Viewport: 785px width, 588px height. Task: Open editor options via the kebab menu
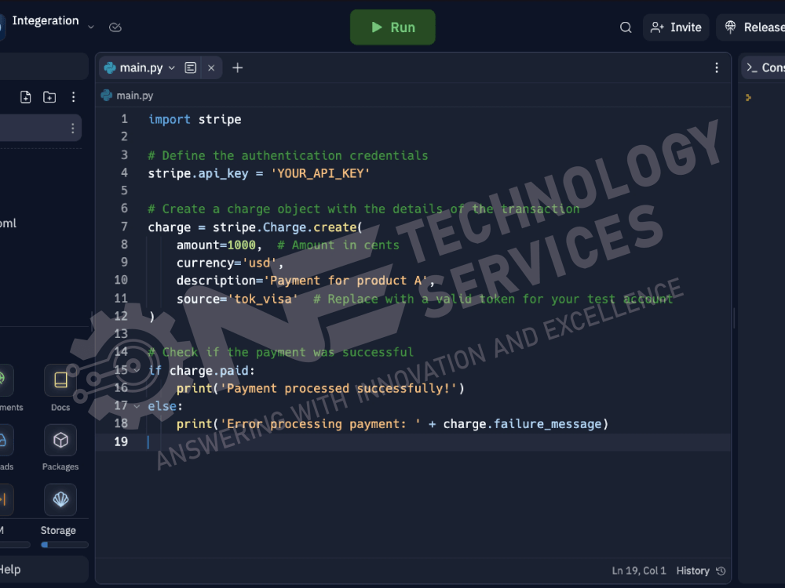(717, 67)
